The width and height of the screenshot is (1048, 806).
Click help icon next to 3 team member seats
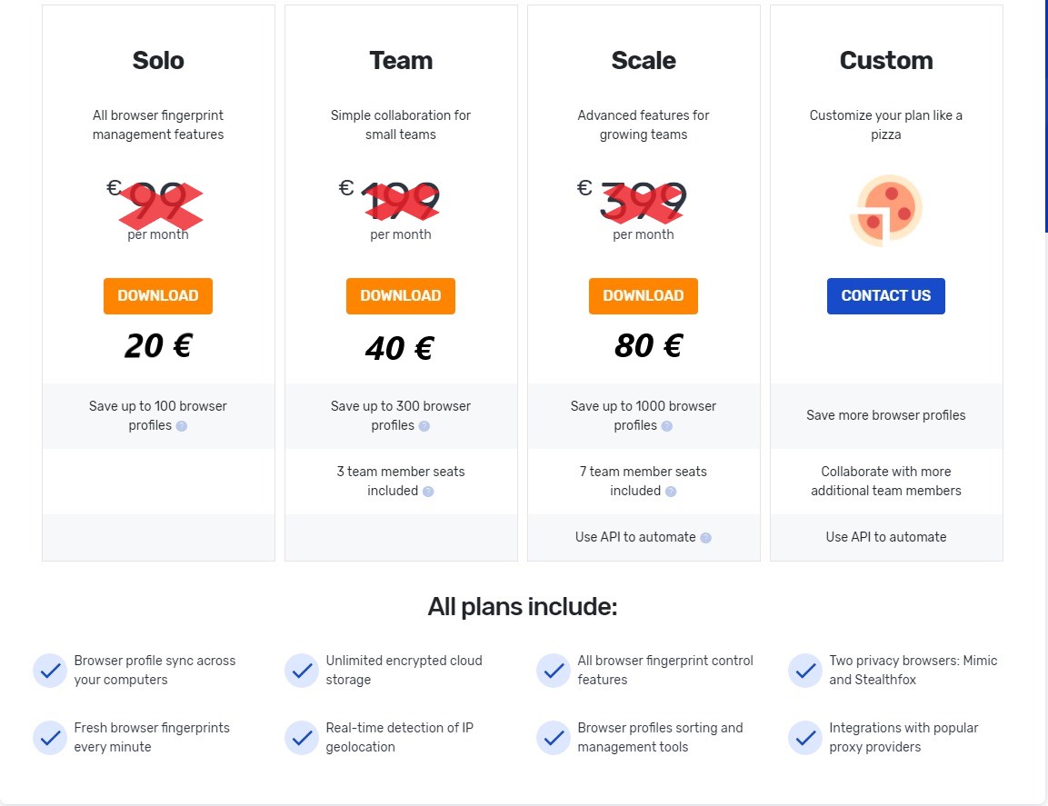(428, 492)
